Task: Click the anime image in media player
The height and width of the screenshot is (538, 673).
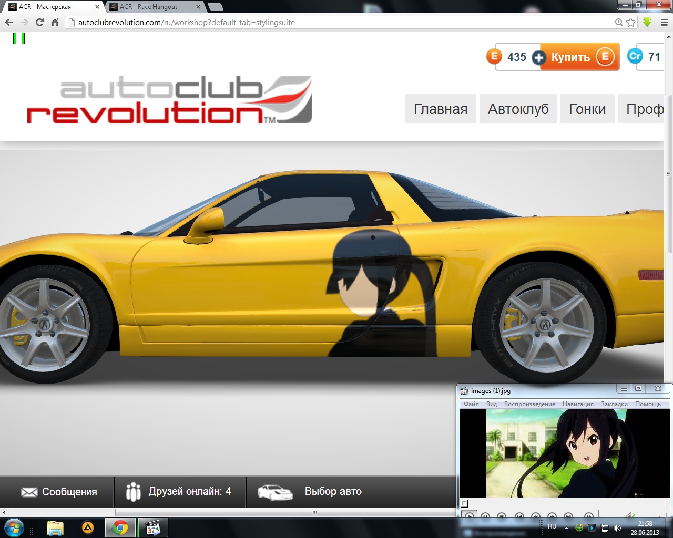Action: pyautogui.click(x=565, y=453)
